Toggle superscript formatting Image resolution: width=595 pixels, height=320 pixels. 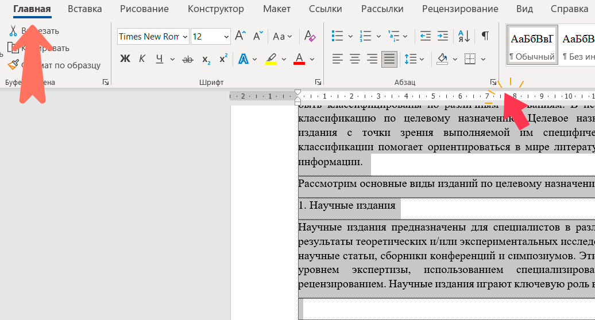coord(223,58)
